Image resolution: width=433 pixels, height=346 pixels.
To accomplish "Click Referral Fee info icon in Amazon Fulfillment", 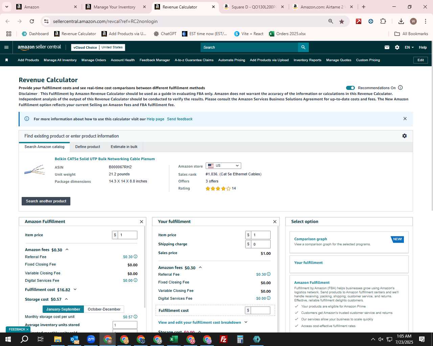I will click(136, 257).
